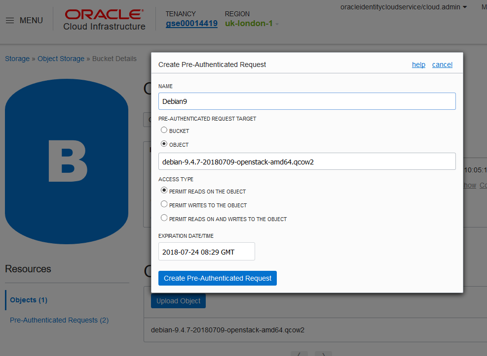487x356 pixels.
Task: Click Bucket Details breadcrumb text
Action: pos(114,59)
